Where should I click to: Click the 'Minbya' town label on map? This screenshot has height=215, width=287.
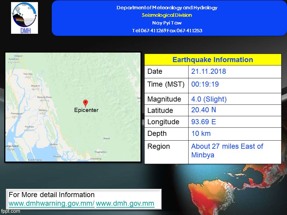tap(43, 110)
